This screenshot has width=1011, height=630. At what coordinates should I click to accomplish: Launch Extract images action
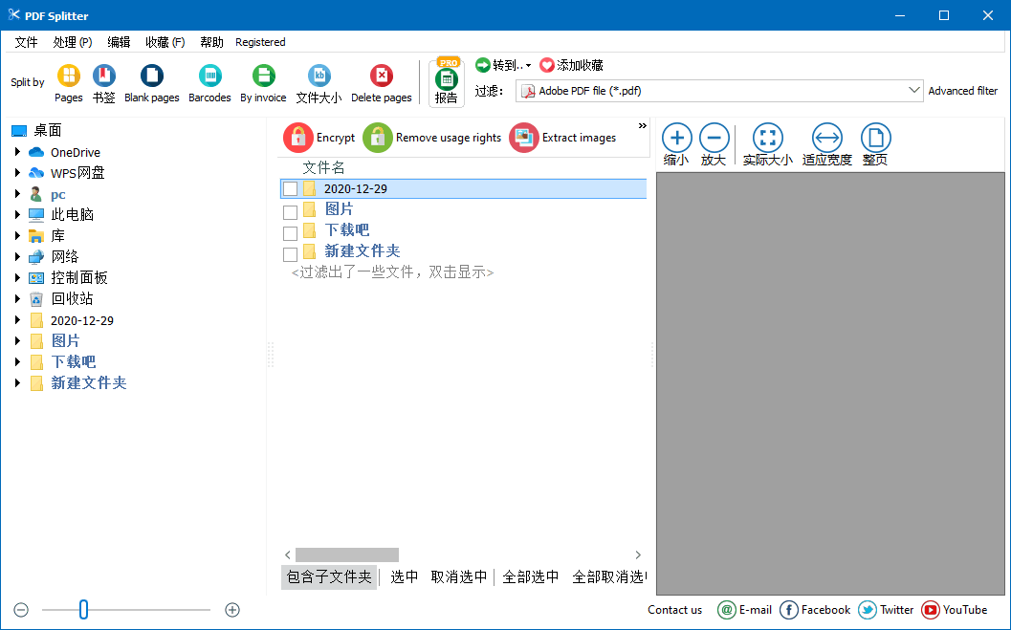562,138
